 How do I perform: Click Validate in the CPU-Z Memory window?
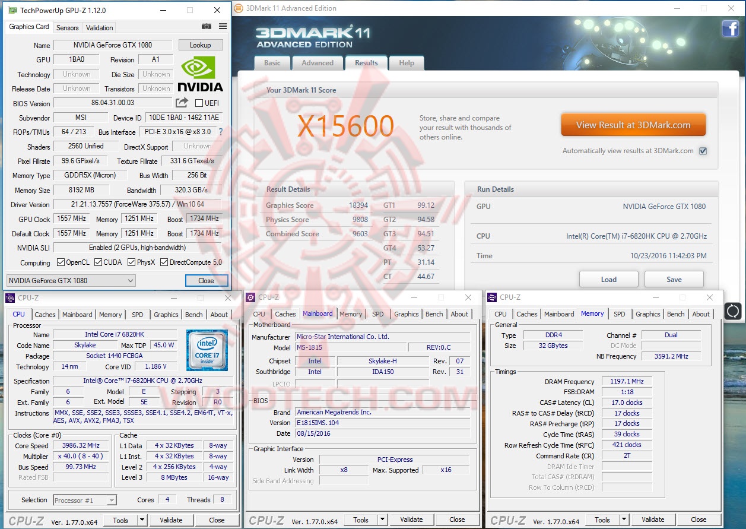pos(653,520)
